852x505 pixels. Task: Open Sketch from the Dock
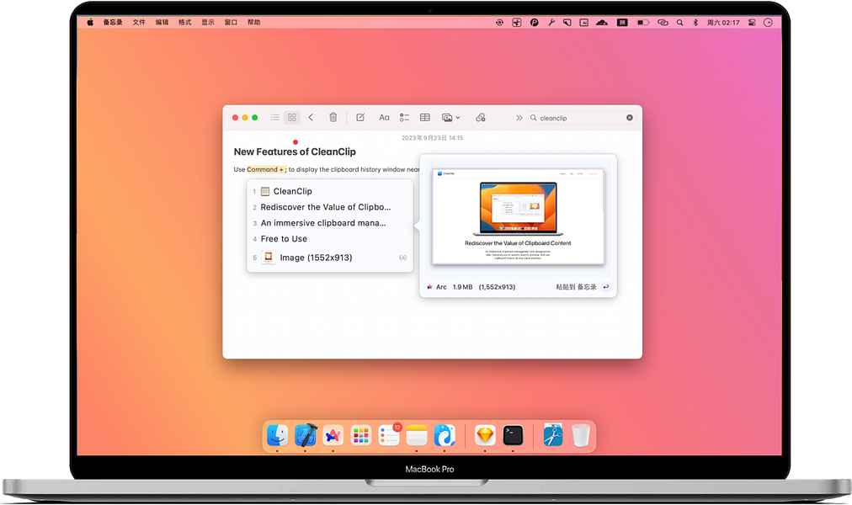tap(485, 435)
